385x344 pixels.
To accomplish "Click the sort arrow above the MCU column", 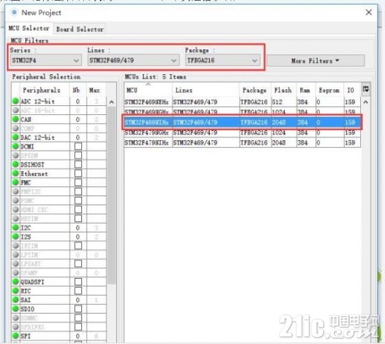I will [x=148, y=84].
